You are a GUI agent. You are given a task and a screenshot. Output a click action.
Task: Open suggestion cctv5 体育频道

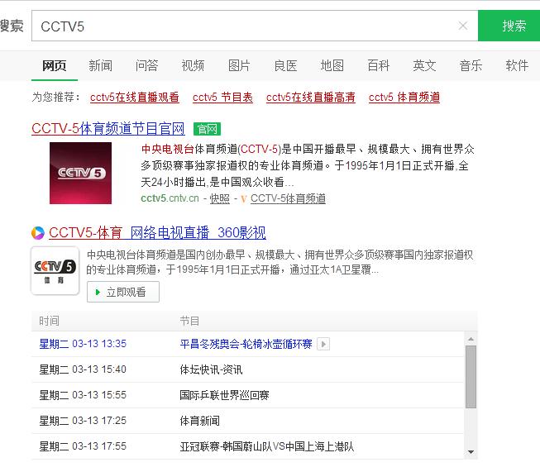click(404, 98)
